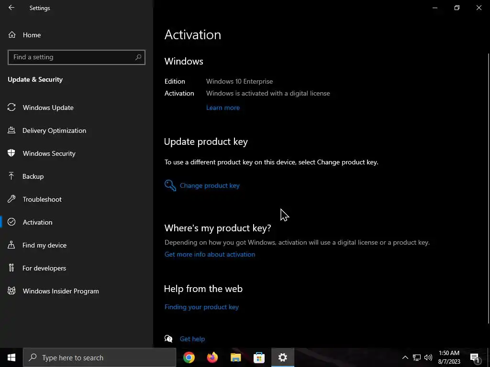Open the Windows Start menu
The image size is (490, 367).
11,357
